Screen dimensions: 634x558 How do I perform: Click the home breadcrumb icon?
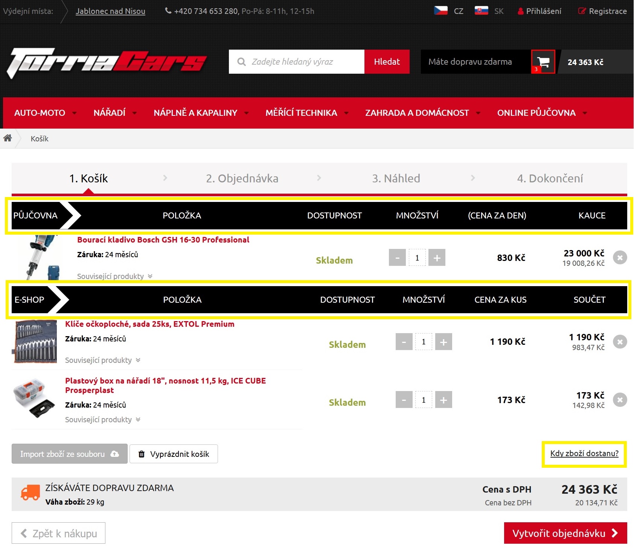click(x=8, y=138)
